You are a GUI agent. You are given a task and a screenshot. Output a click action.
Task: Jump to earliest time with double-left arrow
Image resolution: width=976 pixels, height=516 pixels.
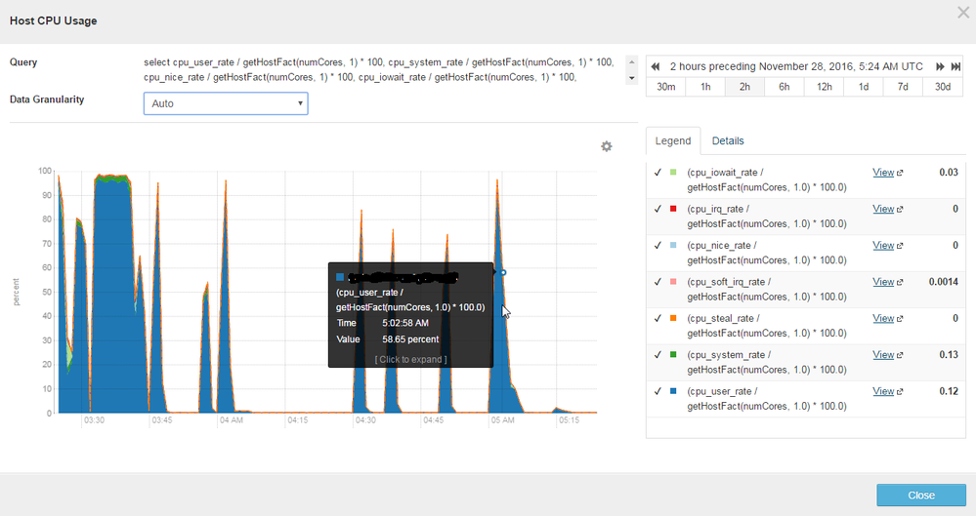pyautogui.click(x=656, y=66)
